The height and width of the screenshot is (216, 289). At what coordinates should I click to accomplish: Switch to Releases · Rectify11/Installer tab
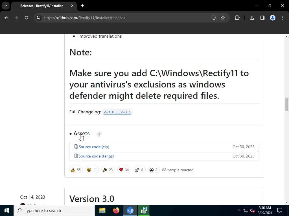click(x=41, y=6)
